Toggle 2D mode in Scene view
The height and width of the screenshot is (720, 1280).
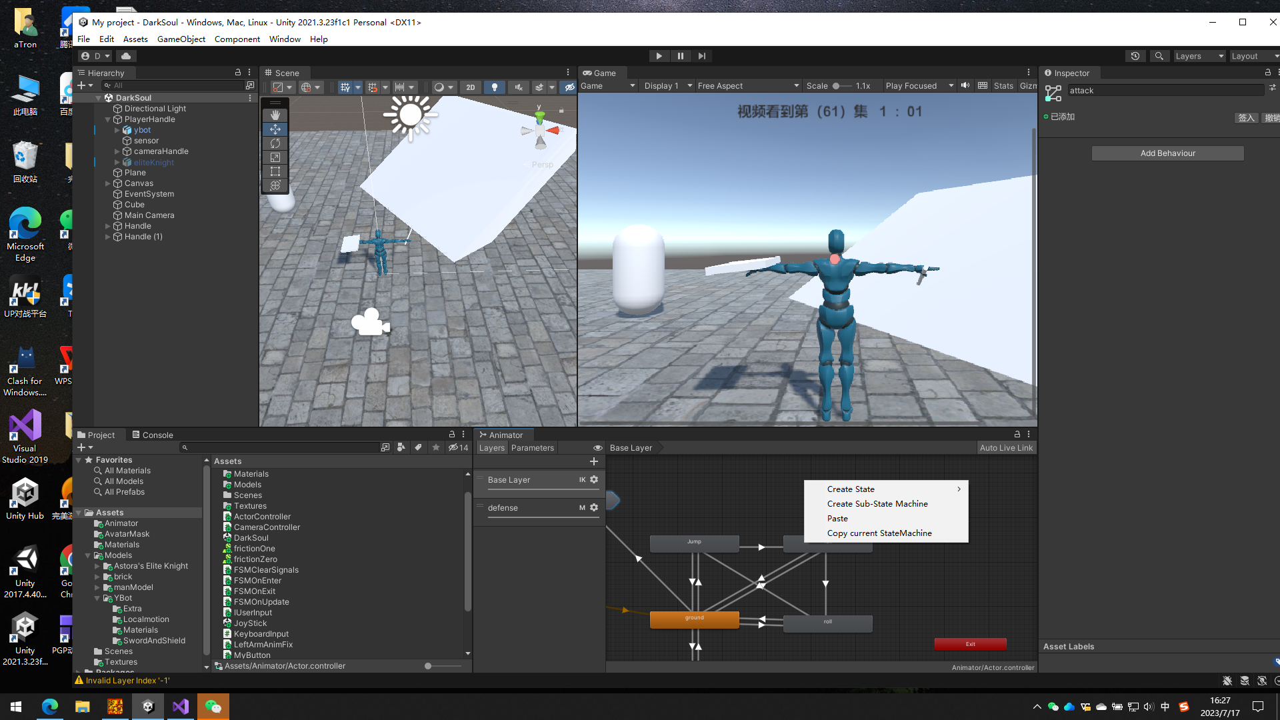click(470, 87)
